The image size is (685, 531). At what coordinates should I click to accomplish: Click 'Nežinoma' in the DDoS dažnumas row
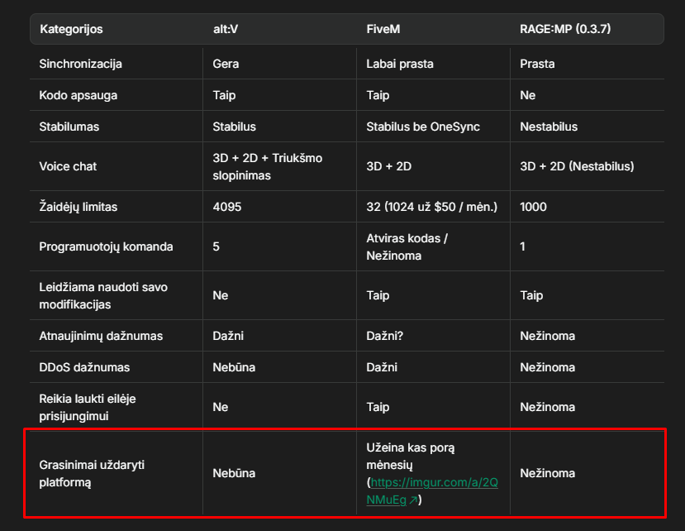point(547,367)
